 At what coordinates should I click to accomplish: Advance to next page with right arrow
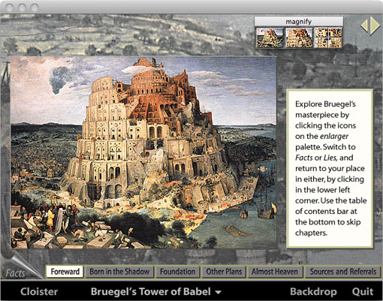click(x=375, y=26)
